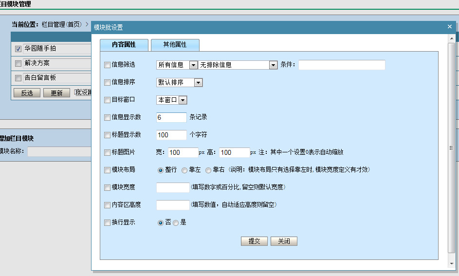Uncheck the 华园随手拍 module checkbox

[18, 49]
